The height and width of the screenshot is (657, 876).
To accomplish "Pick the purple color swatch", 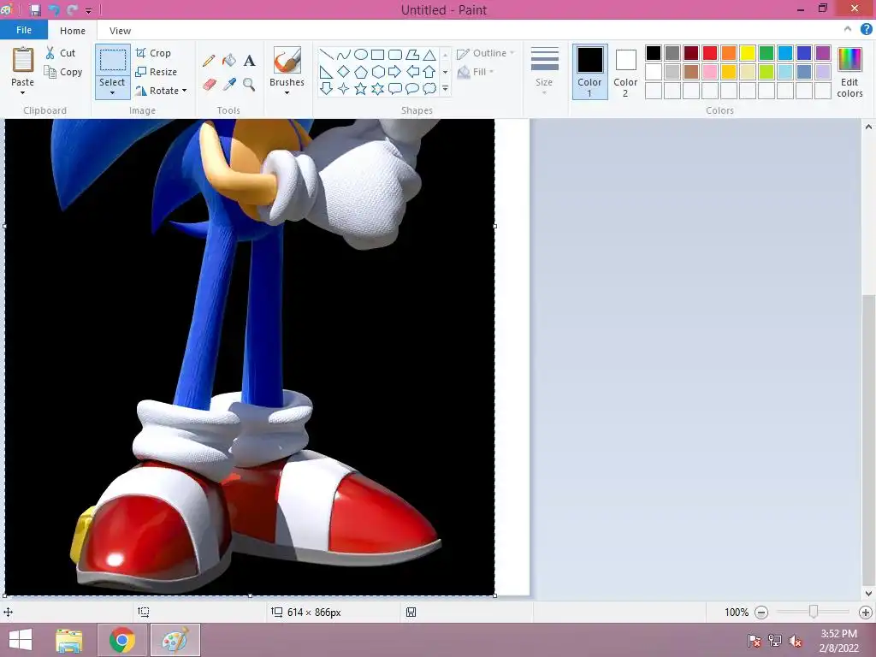I will 823,53.
